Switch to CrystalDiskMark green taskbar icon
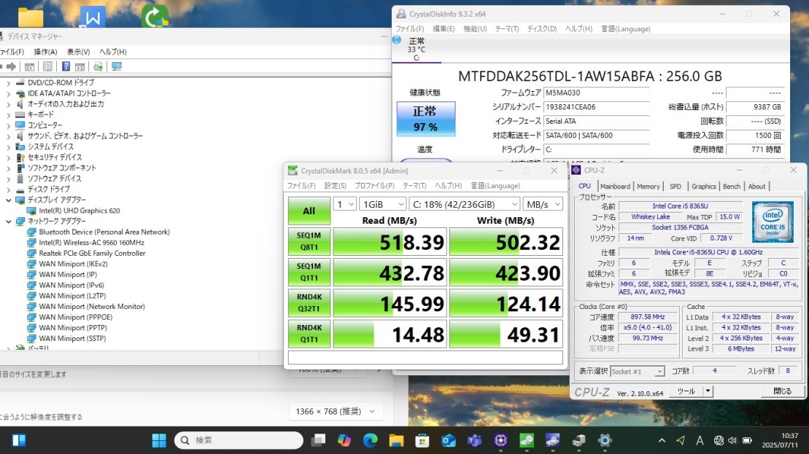 (x=526, y=440)
